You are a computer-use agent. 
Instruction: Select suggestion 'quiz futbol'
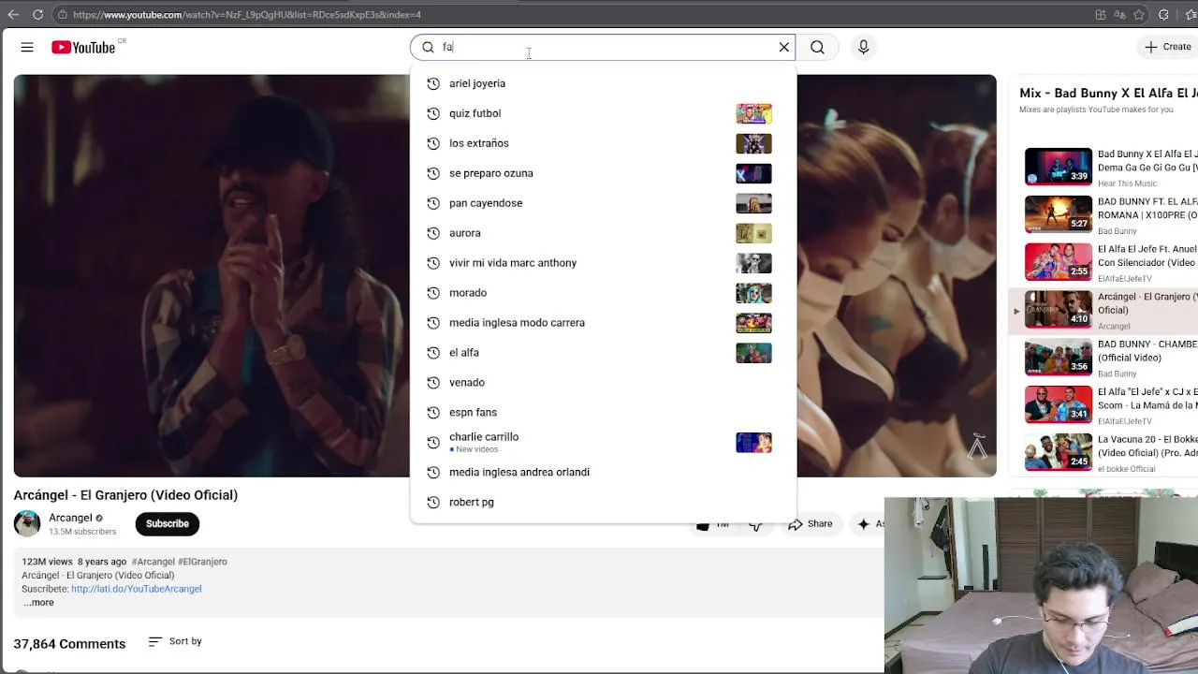click(603, 113)
